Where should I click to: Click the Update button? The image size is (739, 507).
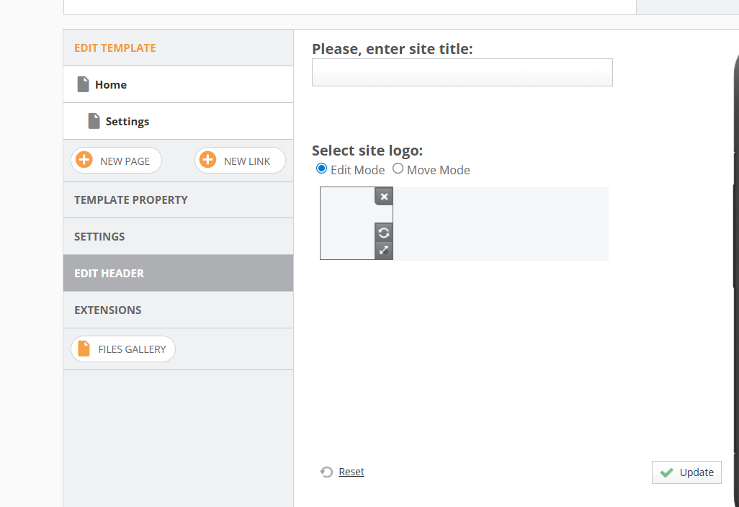686,472
